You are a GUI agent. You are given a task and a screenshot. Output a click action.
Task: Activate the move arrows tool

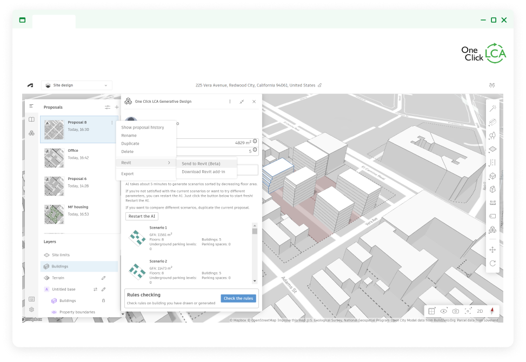click(x=492, y=250)
